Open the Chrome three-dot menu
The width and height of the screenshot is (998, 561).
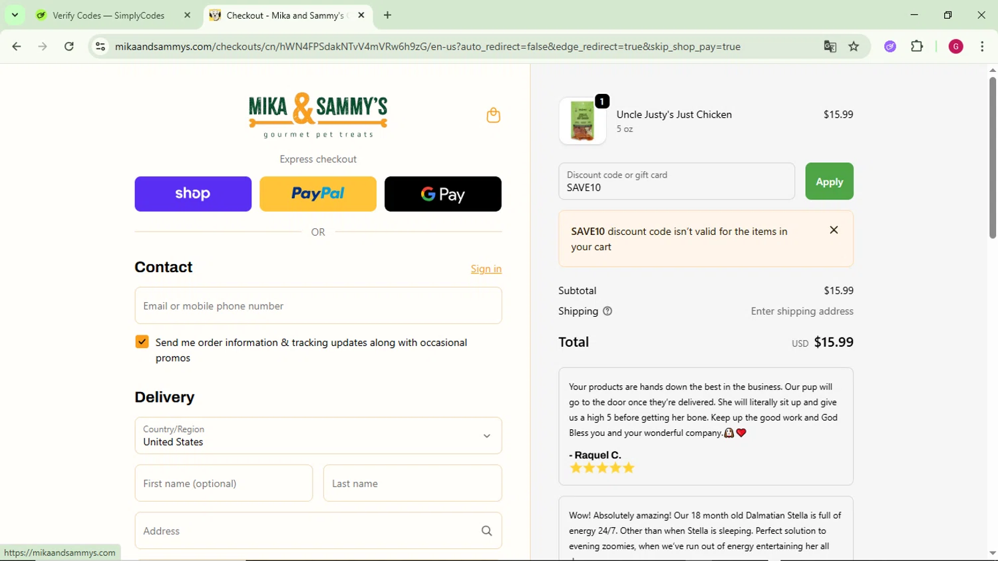(x=983, y=47)
